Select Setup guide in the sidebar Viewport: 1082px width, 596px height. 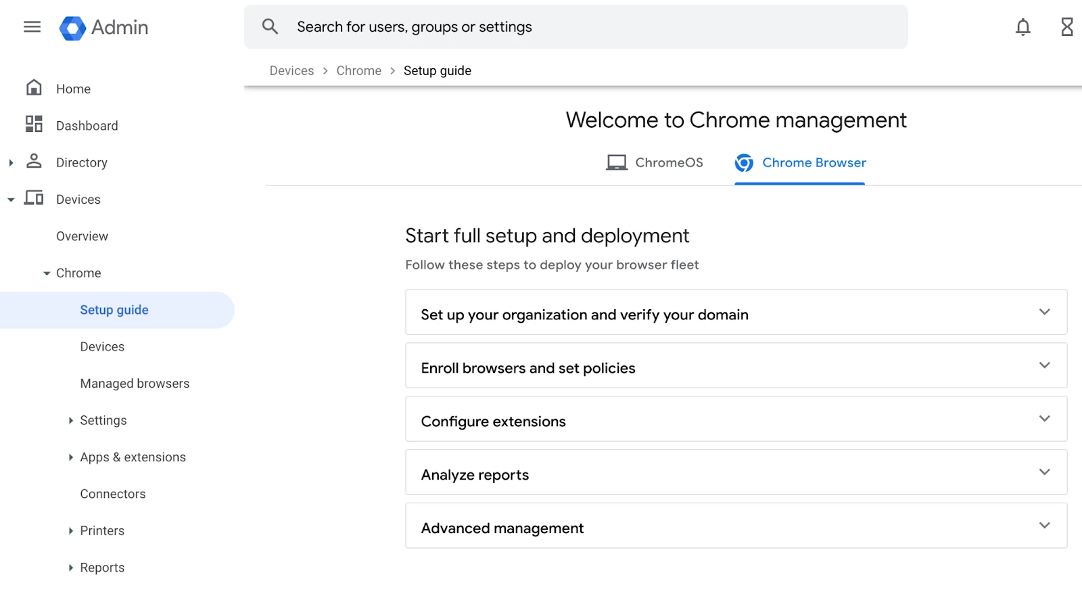117,310
